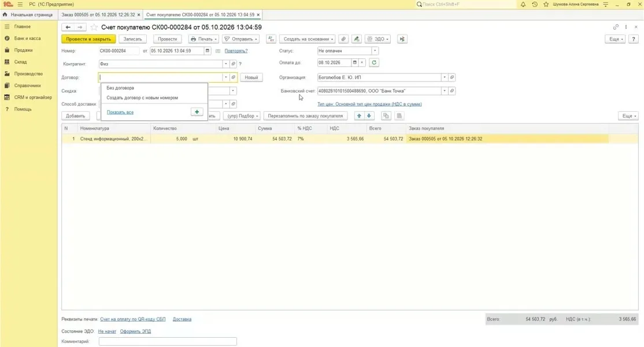
Task: Click the Провести и закрыть button
Action: (88, 39)
